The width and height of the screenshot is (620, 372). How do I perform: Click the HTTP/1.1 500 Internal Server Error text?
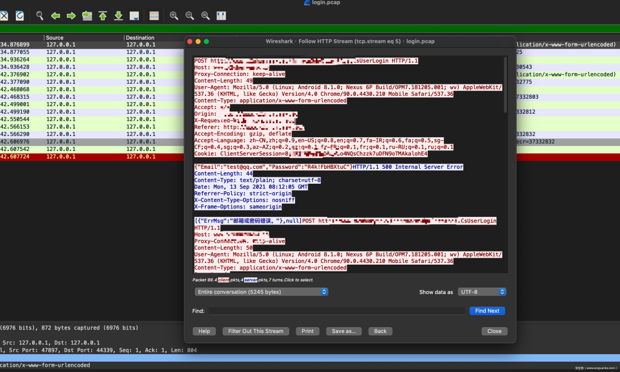(408, 167)
